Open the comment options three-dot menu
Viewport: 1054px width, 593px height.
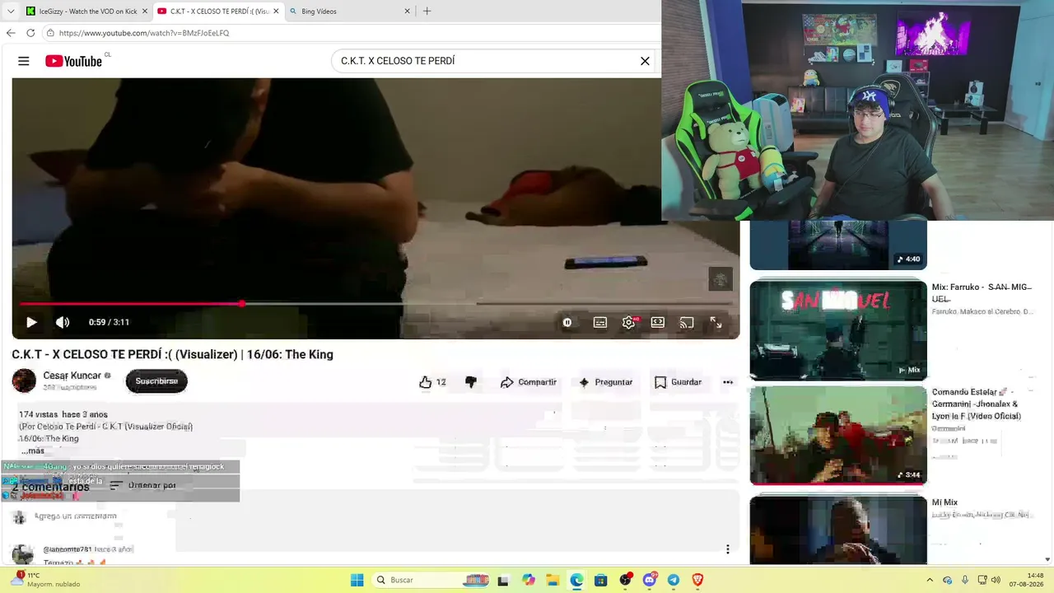(728, 549)
